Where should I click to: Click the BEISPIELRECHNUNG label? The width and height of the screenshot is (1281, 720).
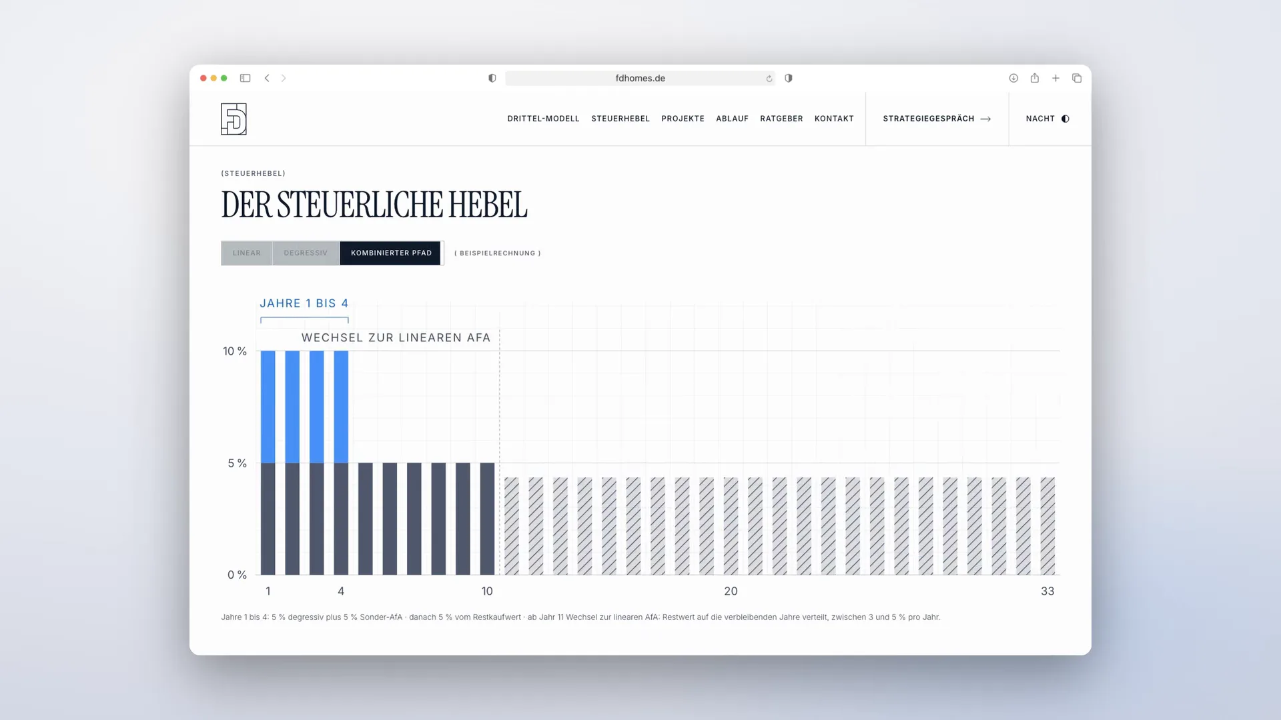498,253
